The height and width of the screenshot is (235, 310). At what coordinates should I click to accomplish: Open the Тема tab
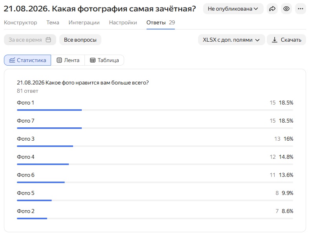[53, 22]
